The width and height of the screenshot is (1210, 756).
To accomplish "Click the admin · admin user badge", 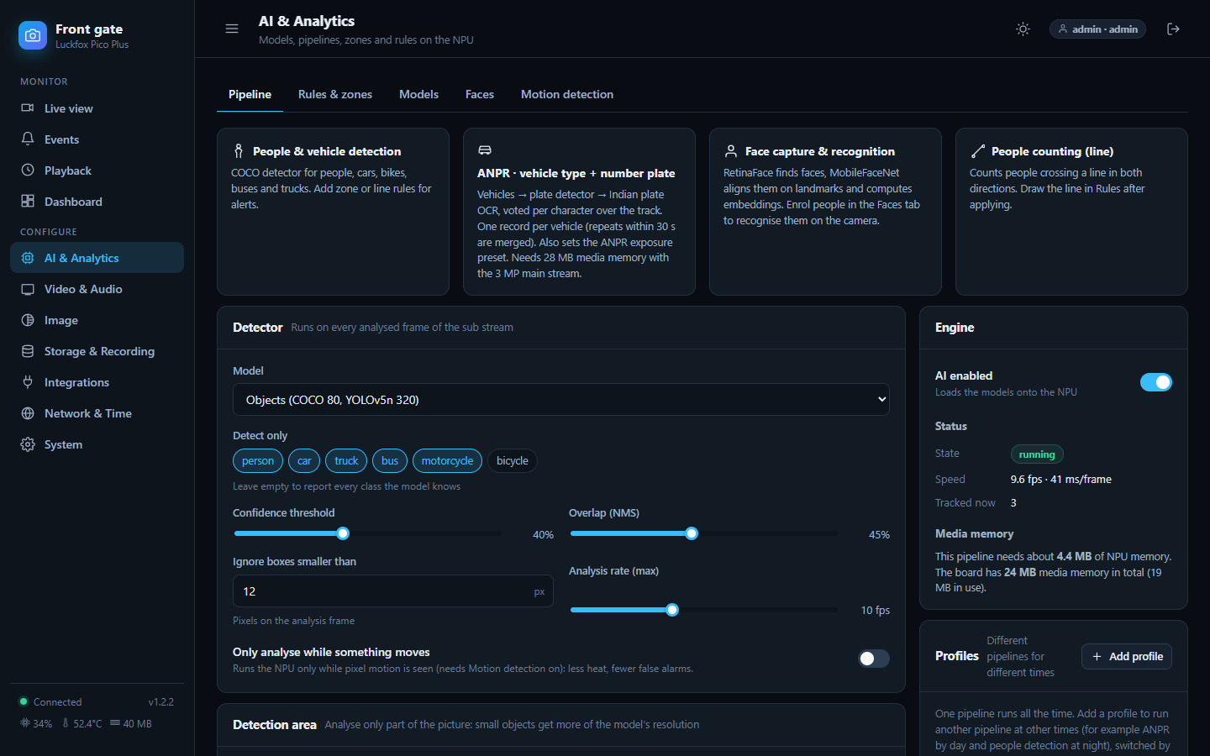I will (1097, 29).
